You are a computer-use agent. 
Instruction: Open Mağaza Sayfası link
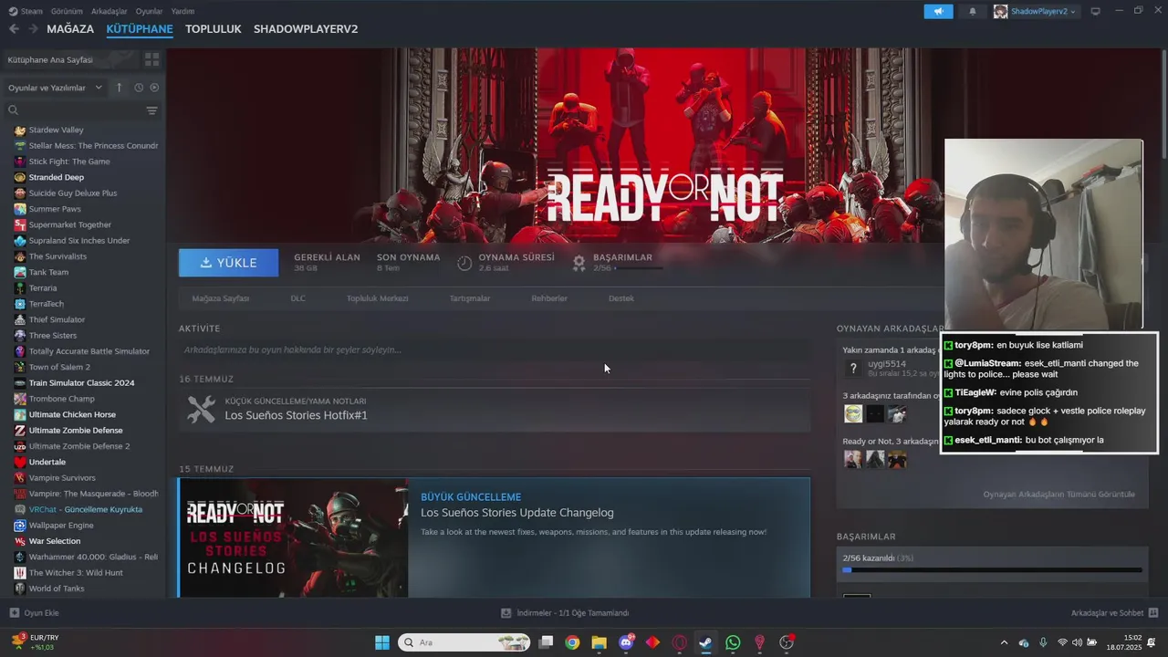pos(221,298)
